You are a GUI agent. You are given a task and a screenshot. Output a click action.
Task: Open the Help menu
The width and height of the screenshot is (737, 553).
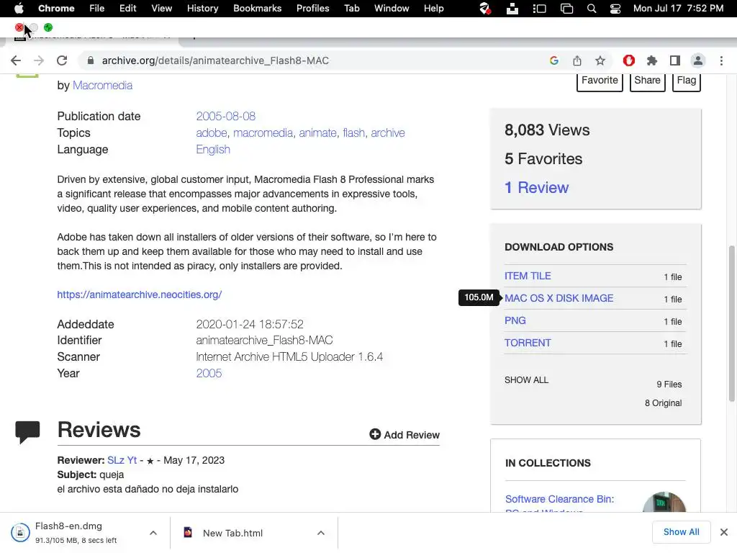(434, 9)
